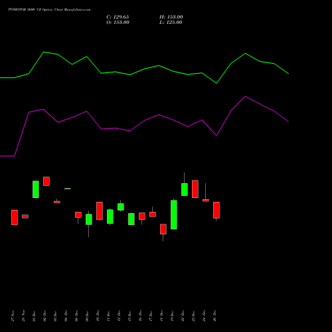The width and height of the screenshot is (332, 332).
Task: Click the green indicator line
Action: [144, 68]
